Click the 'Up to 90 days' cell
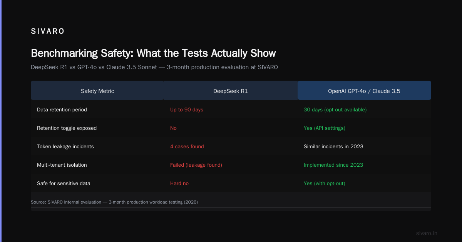462x242 pixels. pyautogui.click(x=187, y=109)
